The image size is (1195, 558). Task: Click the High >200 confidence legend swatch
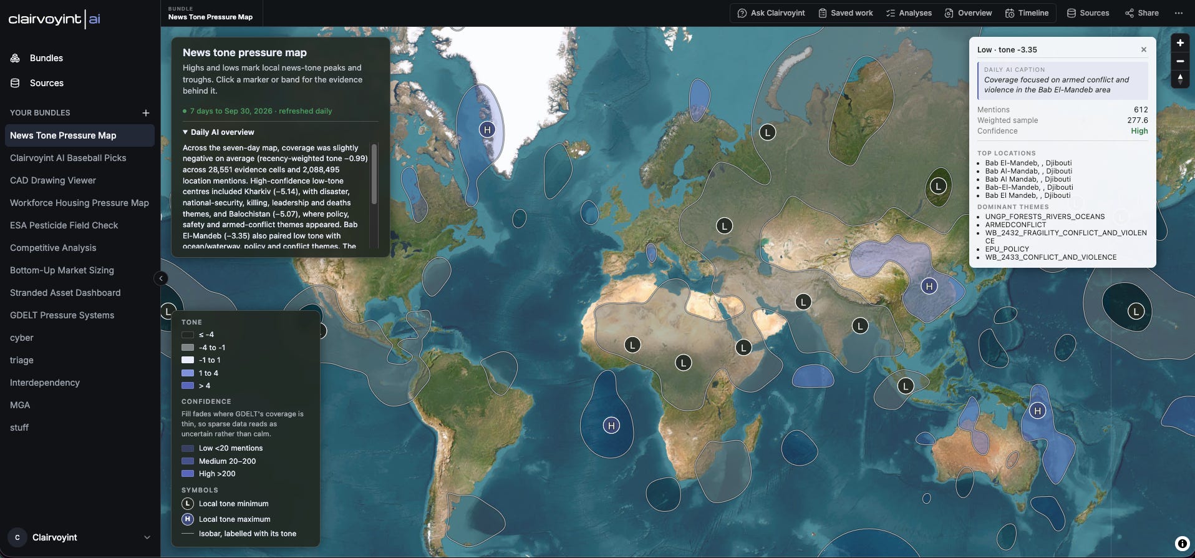(x=188, y=474)
